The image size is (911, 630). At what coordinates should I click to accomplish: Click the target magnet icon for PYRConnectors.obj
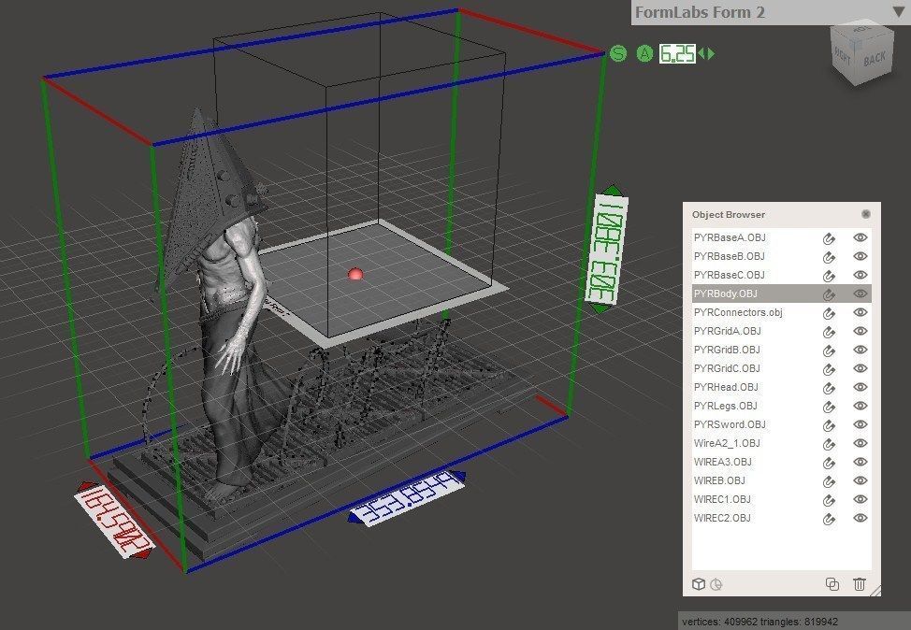pos(829,313)
